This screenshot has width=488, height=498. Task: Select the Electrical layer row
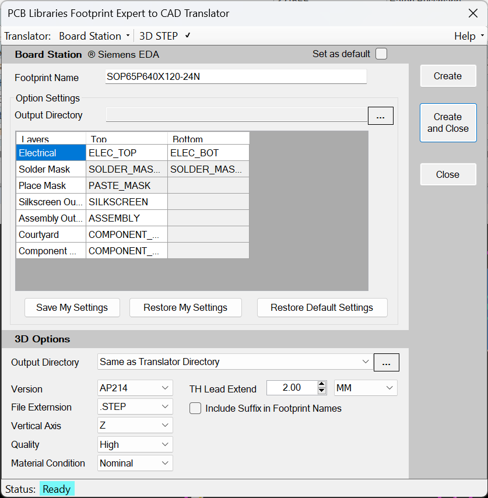pyautogui.click(x=51, y=153)
